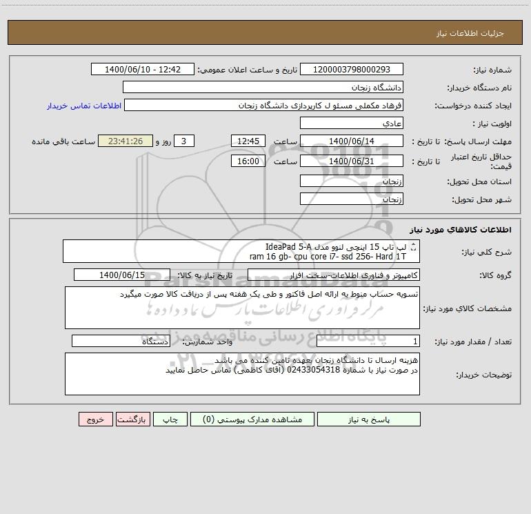
Task: Click the label نام دستگاه خریدار
Action: [x=479, y=88]
